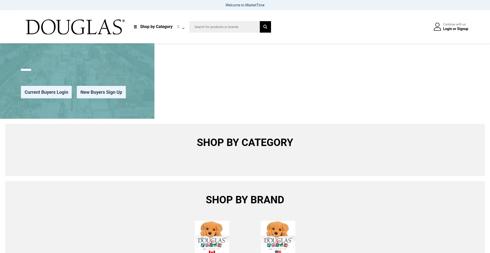Open the Douglas Canada flag brand tile
The width and height of the screenshot is (490, 253).
pos(212,237)
